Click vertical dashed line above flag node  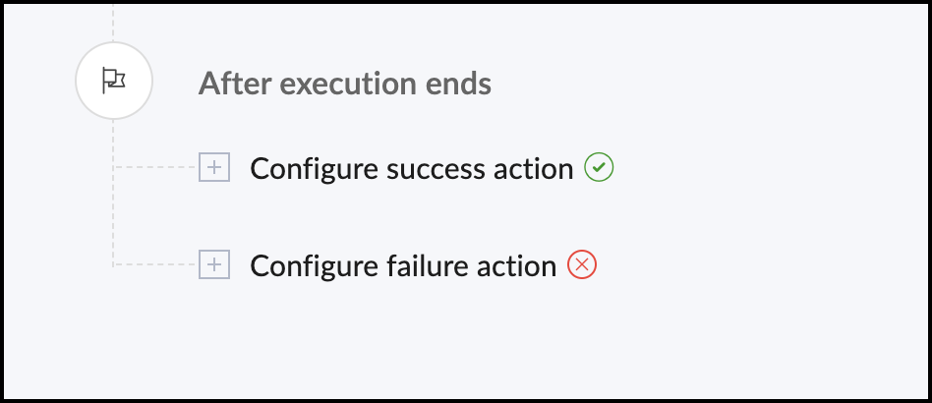point(113,24)
